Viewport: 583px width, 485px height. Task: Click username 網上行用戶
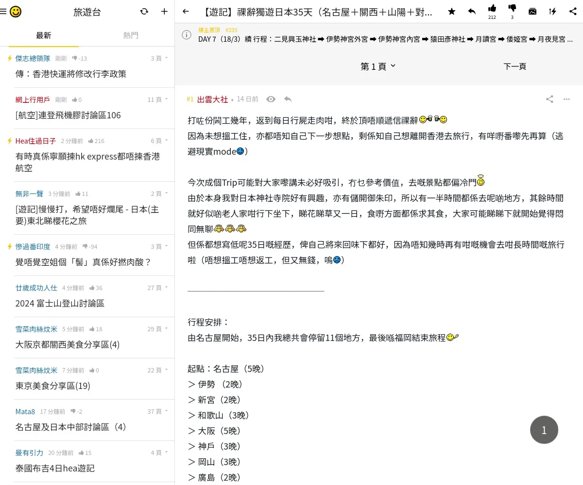(33, 99)
